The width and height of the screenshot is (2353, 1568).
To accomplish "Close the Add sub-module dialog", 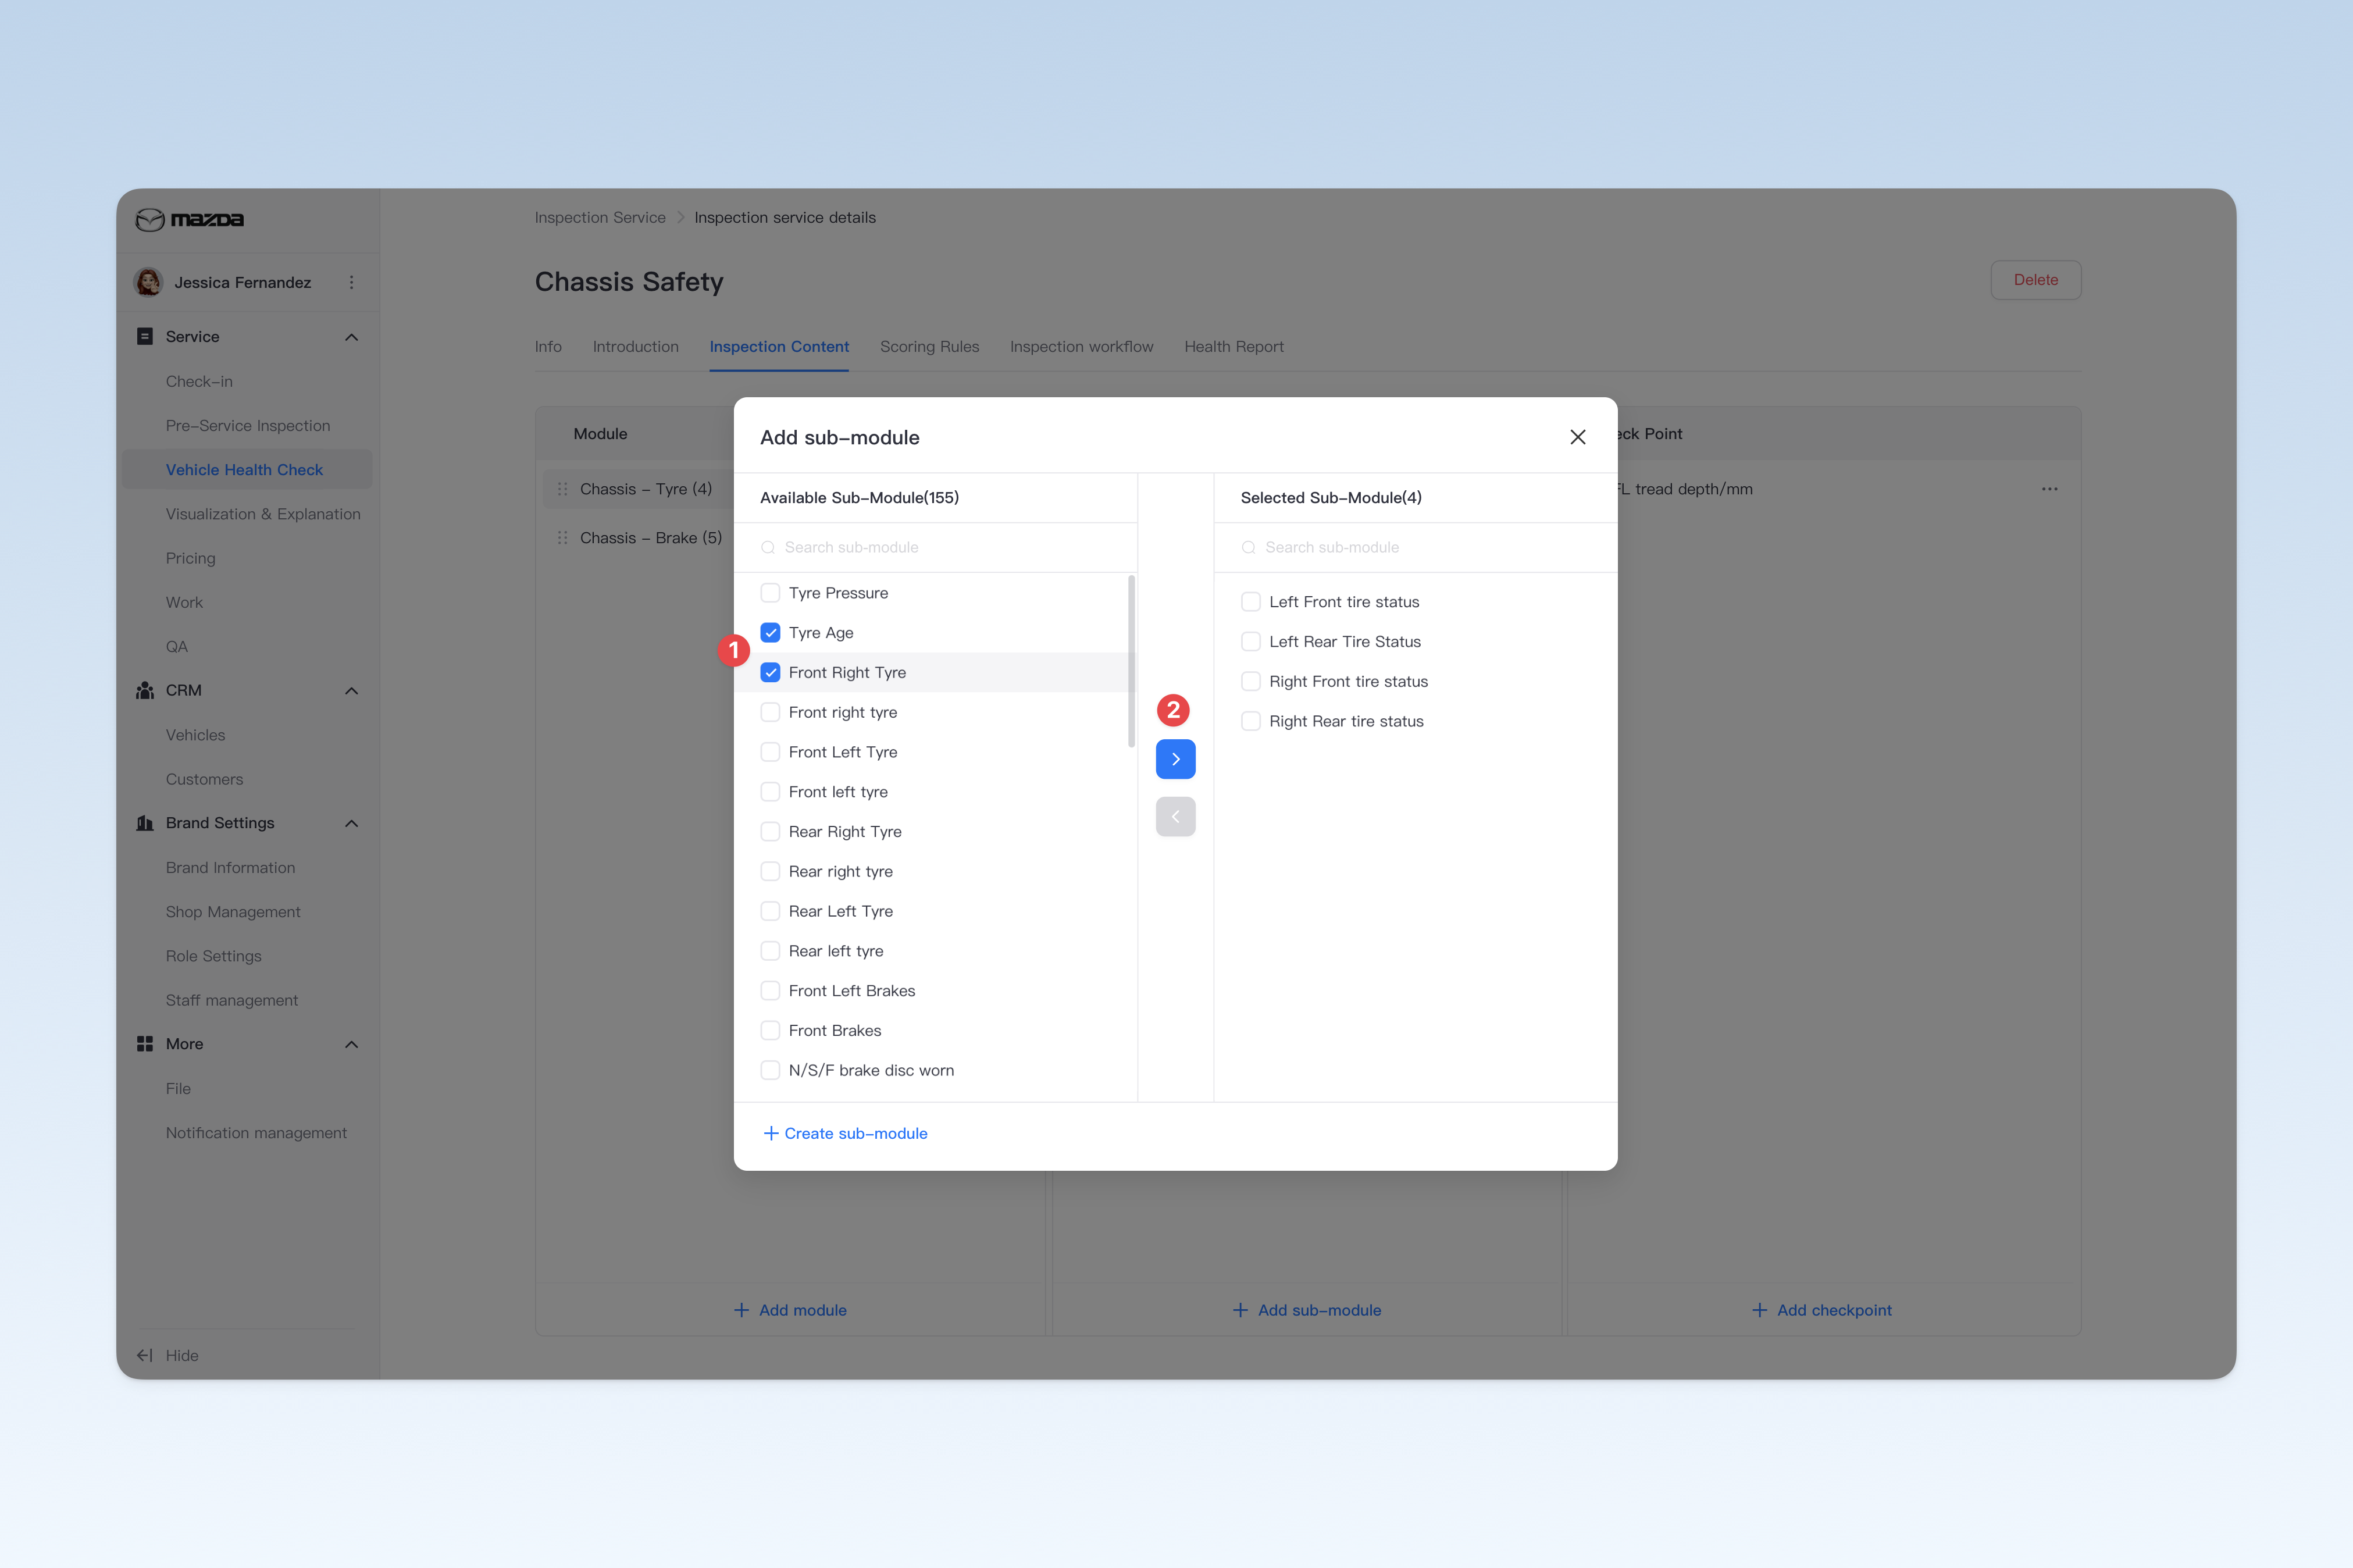I will (1577, 437).
